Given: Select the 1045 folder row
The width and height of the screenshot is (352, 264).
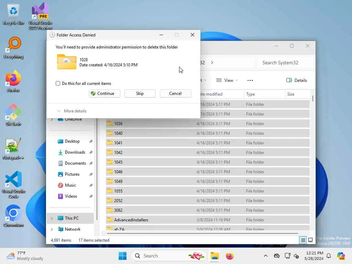Looking at the screenshot, I should click(208, 162).
